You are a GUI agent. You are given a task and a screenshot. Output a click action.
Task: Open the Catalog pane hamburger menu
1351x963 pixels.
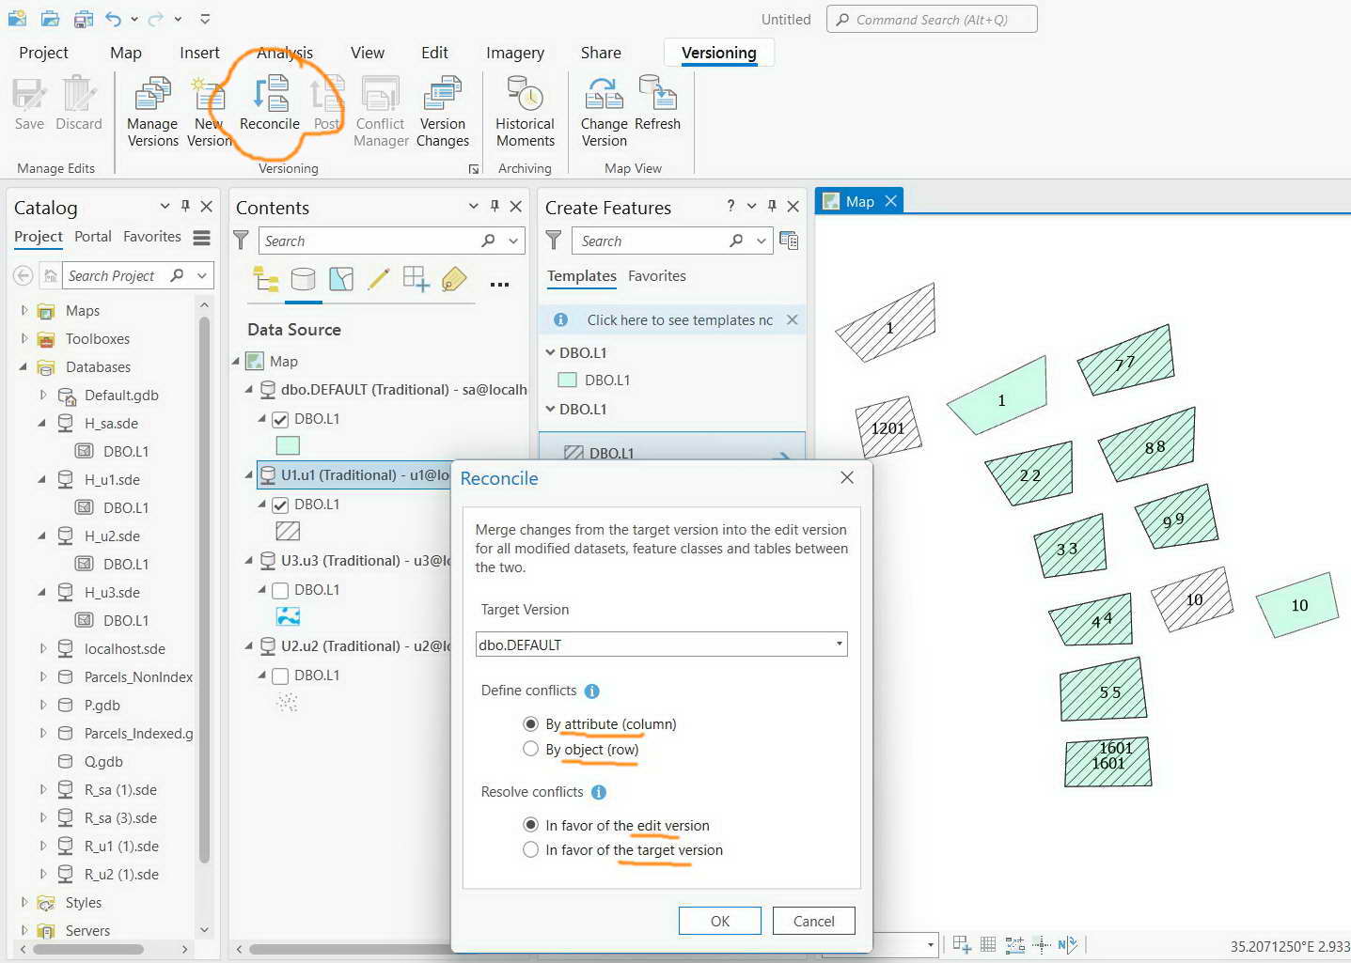201,238
